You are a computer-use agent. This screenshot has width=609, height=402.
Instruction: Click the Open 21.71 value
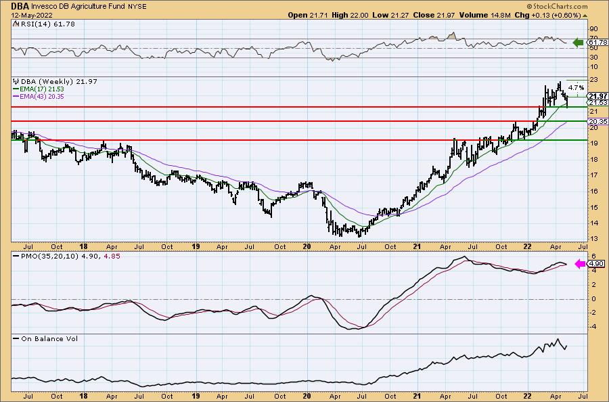click(x=308, y=15)
